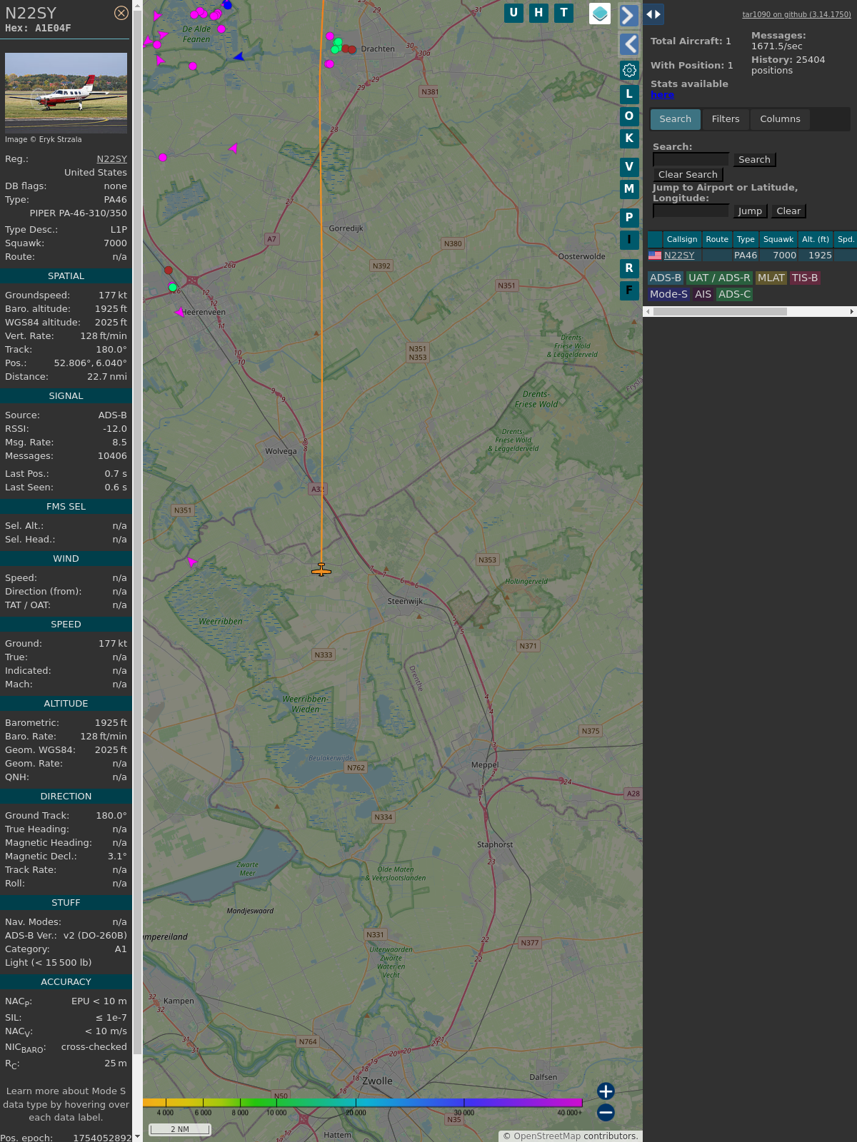Click the PA46 type cell in table
This screenshot has height=1142, width=857.
coord(746,256)
